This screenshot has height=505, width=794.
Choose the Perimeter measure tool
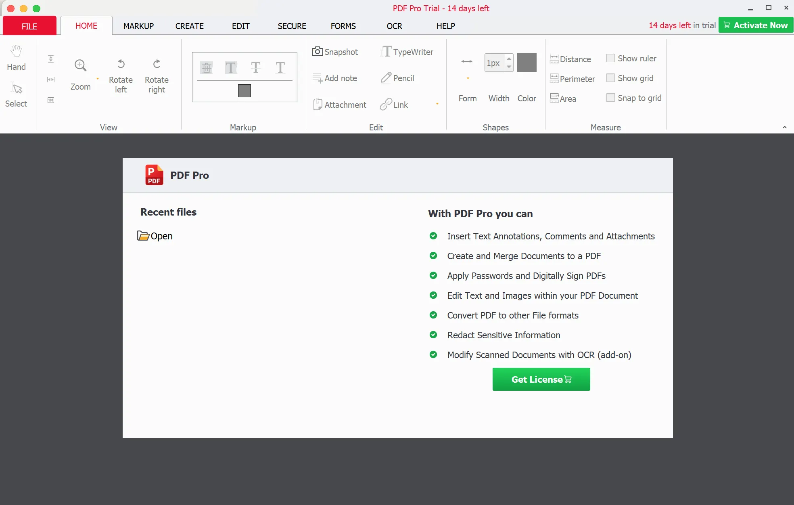tap(573, 79)
